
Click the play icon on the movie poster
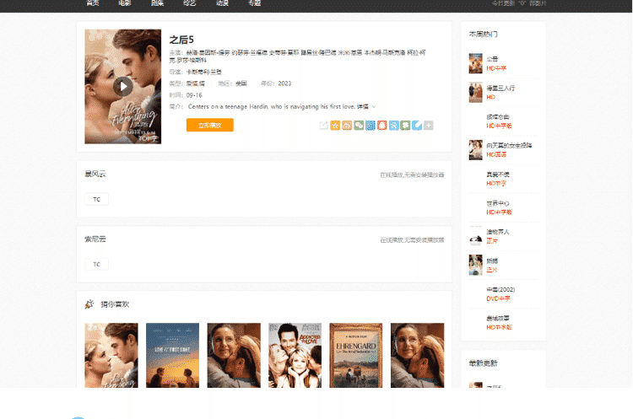(x=123, y=85)
